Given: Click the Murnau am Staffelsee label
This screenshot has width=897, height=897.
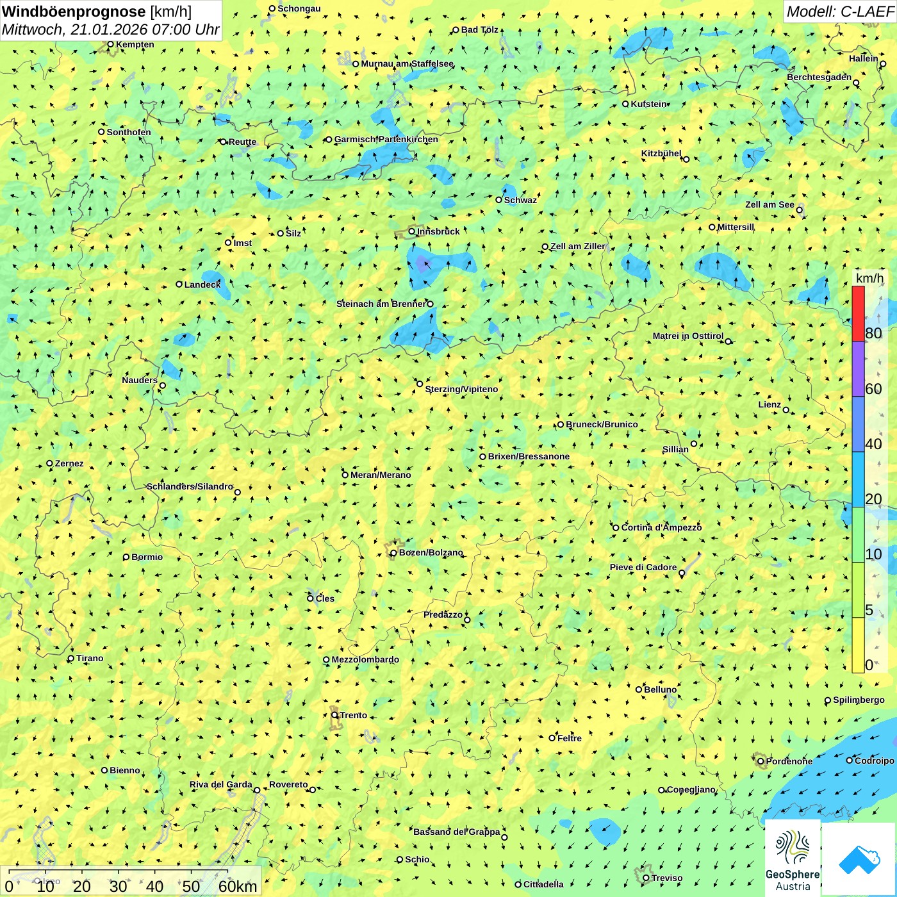Looking at the screenshot, I should click(x=407, y=63).
